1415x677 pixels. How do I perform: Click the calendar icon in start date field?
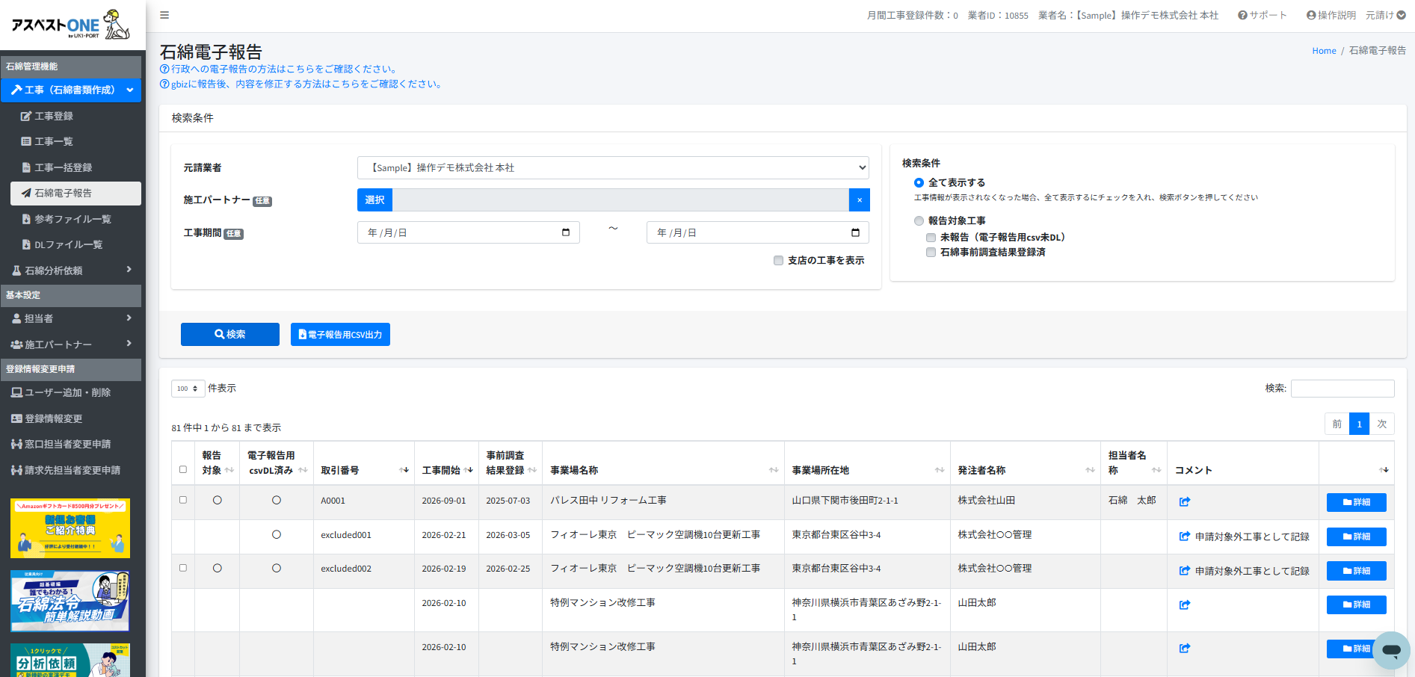point(566,232)
